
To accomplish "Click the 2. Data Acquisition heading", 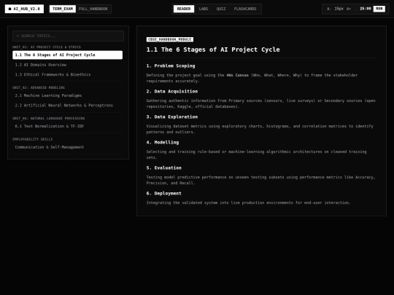I will (x=172, y=91).
